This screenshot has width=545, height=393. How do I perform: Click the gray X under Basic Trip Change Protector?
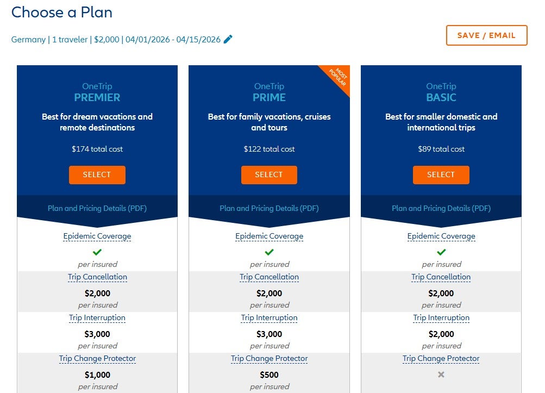tap(441, 374)
